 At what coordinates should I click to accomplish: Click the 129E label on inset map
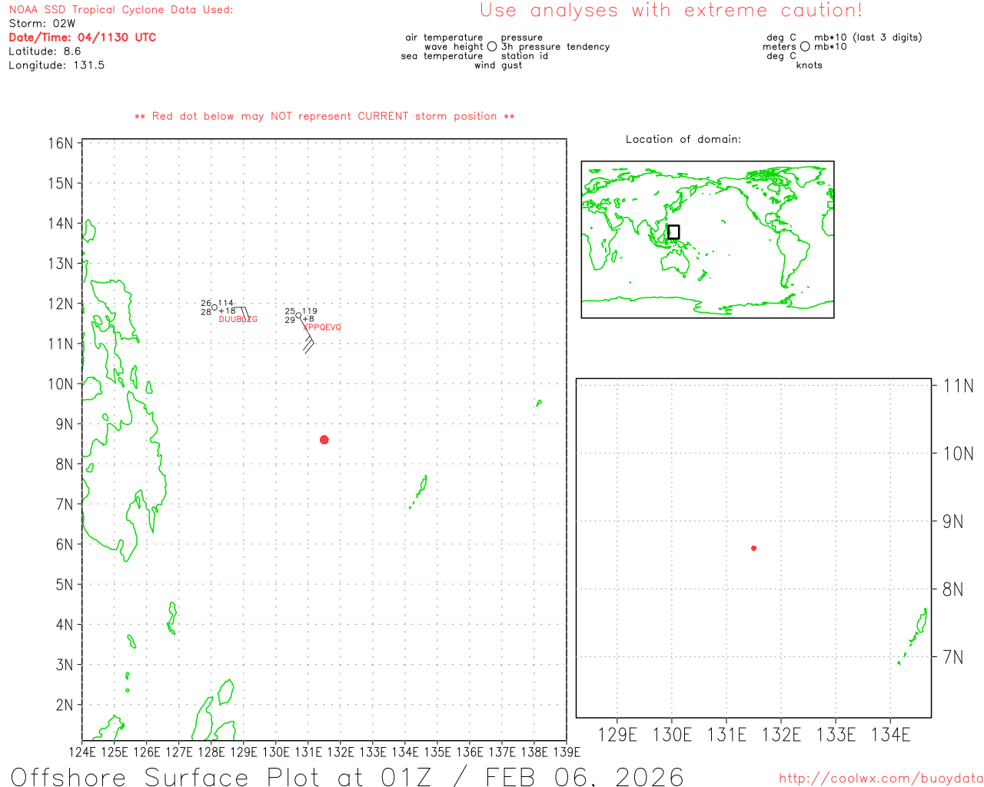[x=617, y=735]
